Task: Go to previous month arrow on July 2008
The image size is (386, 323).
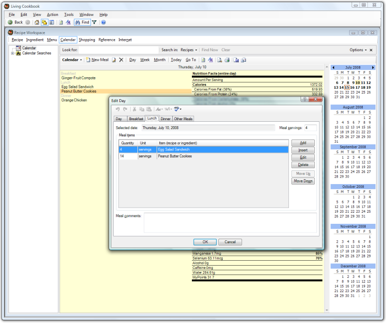Action: point(333,67)
